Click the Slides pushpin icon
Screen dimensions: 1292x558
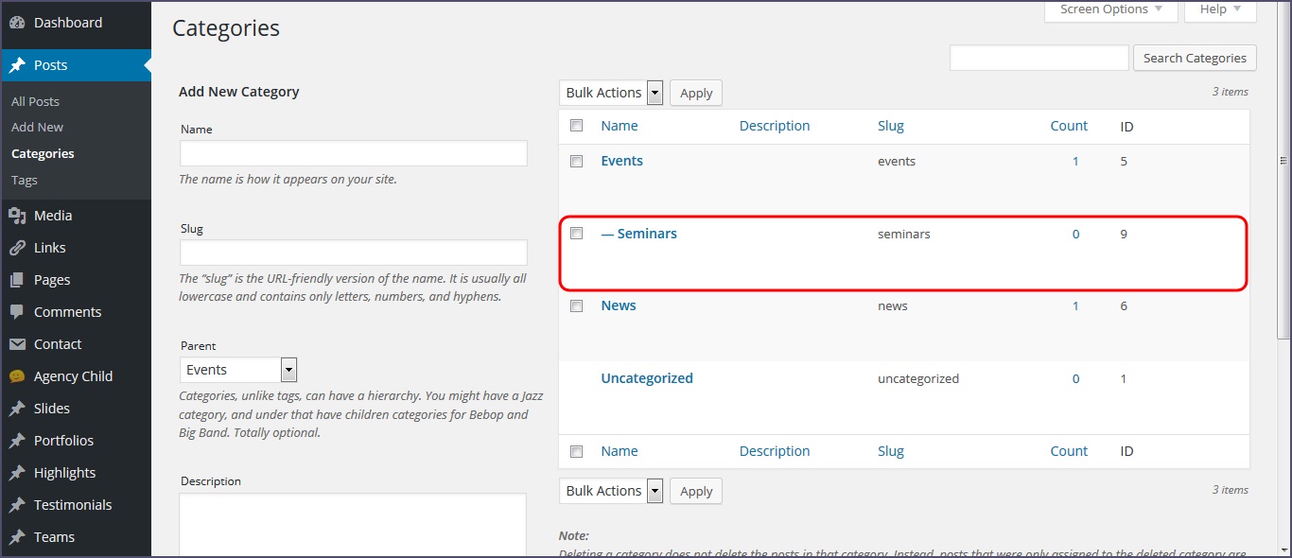coord(17,409)
